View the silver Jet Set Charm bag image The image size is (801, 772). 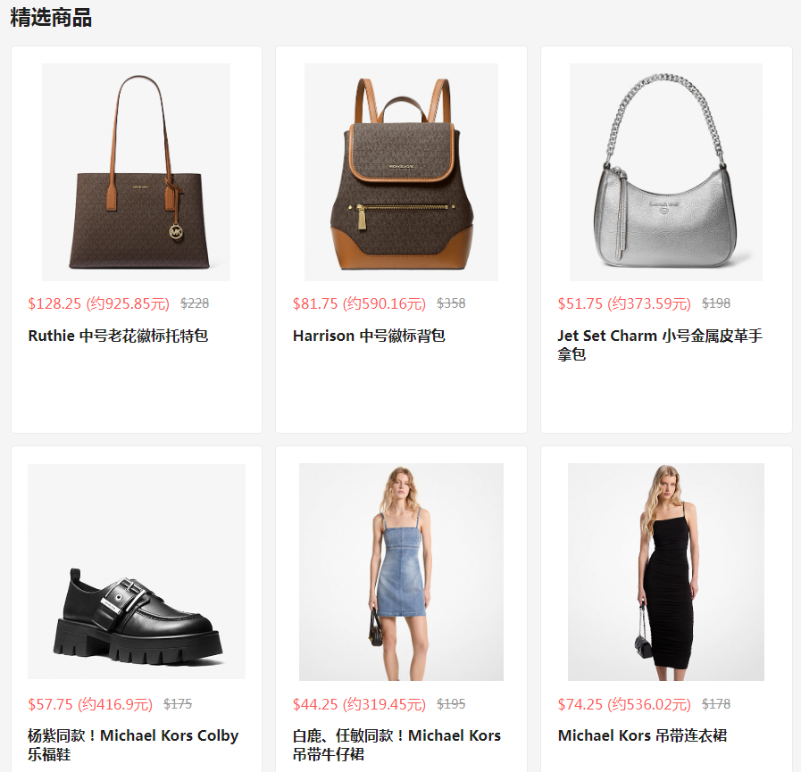[665, 172]
